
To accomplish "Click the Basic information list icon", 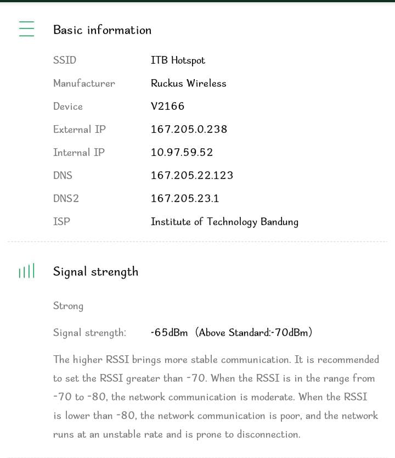I will coord(26,29).
